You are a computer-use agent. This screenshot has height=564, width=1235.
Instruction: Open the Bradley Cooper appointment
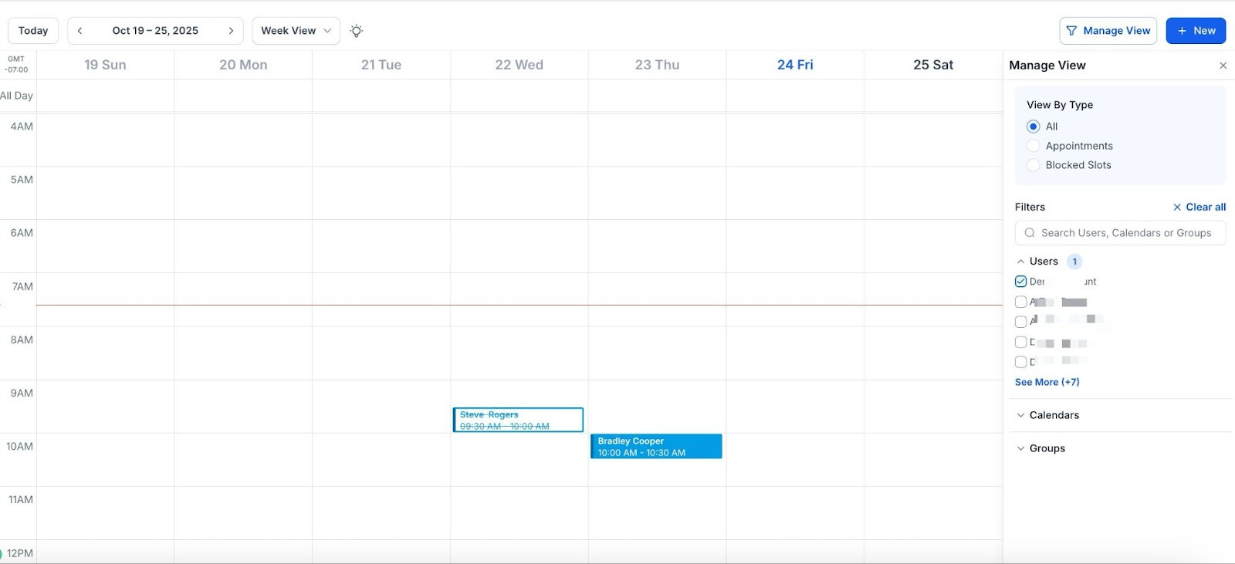tap(655, 447)
